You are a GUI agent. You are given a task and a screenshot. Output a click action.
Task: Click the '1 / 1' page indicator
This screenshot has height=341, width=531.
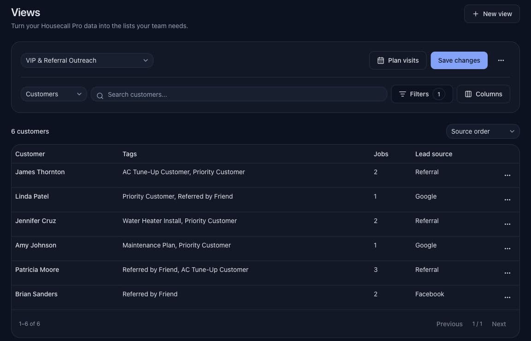(477, 324)
